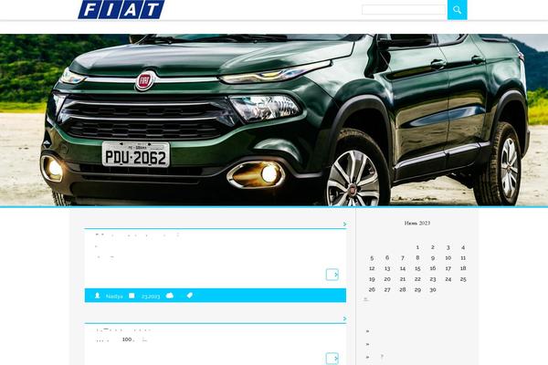Select day 14 in the calendar
Viewport: 548px width, 365px height.
[x=403, y=268]
